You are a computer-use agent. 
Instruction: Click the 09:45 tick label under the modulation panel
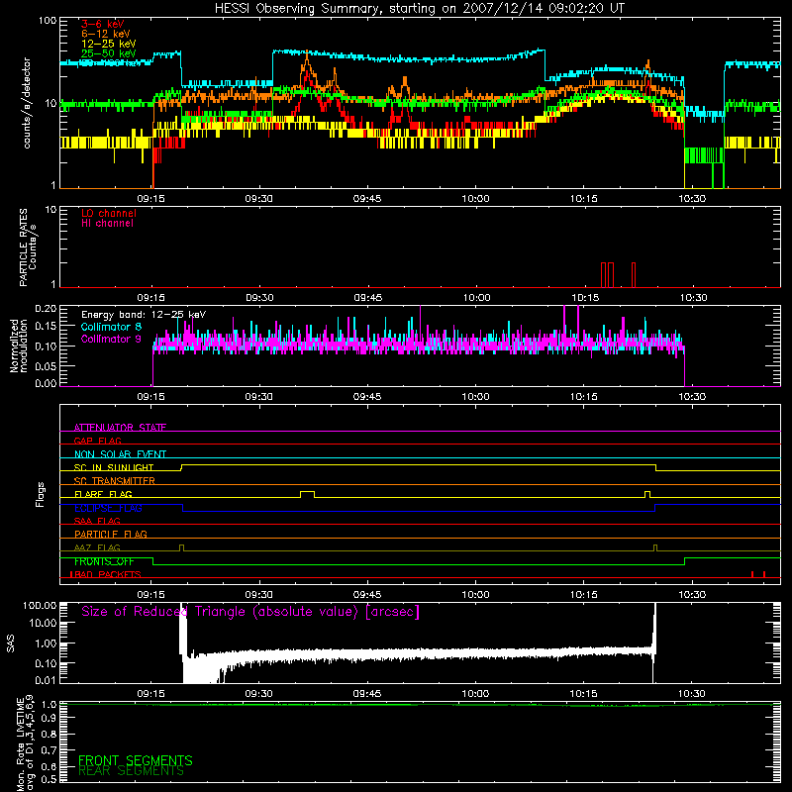tap(367, 397)
